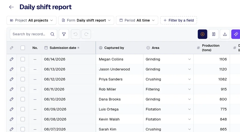Check the box for the 08/07/2026 row
240x132 pixels.
23,129
